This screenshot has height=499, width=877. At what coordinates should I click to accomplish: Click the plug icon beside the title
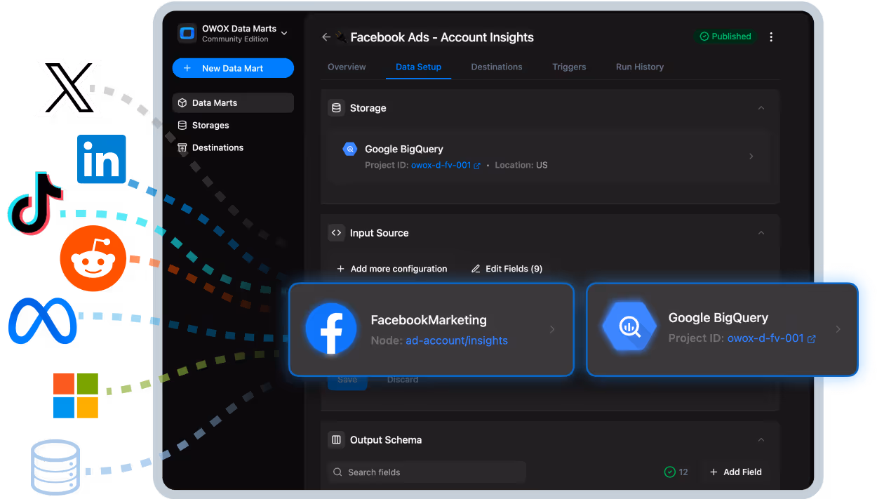point(340,37)
